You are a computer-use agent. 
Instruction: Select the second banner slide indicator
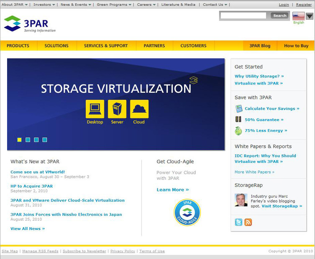pos(28,140)
